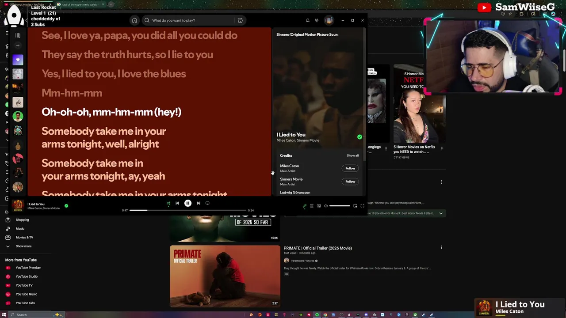
Task: Go to Spotify Home via house icon
Action: click(134, 20)
